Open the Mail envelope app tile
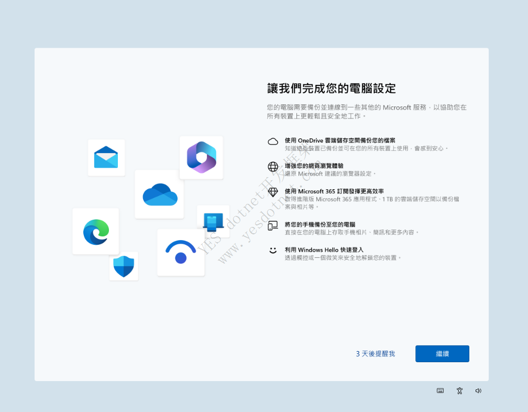This screenshot has height=412, width=528. click(106, 157)
